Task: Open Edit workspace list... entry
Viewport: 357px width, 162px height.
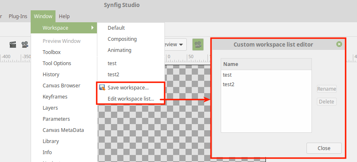Action: coord(131,99)
